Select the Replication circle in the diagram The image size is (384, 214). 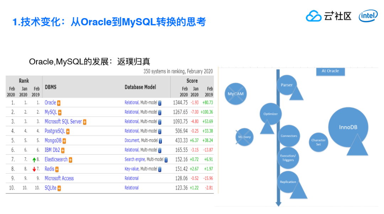tap(288, 182)
